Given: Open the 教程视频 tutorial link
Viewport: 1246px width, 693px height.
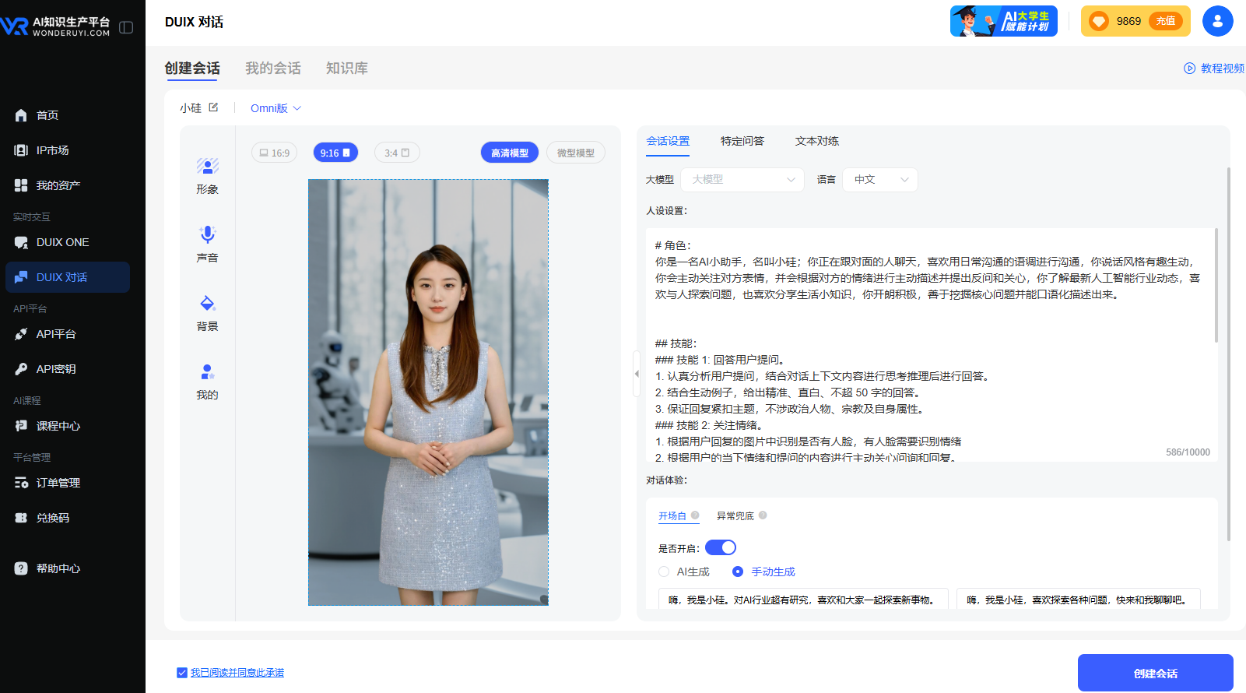Looking at the screenshot, I should coord(1214,69).
